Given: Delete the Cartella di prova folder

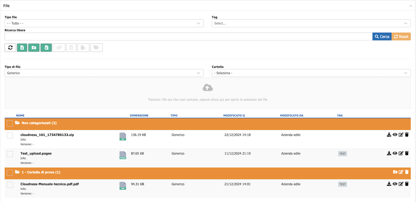Looking at the screenshot, I should click(x=407, y=172).
